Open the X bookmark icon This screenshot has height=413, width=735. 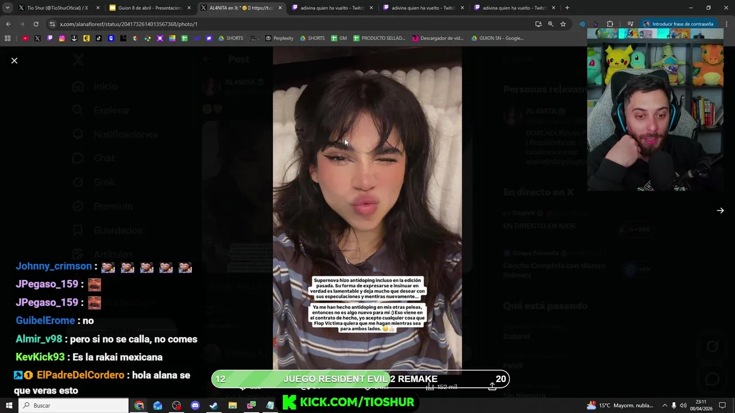(x=37, y=38)
